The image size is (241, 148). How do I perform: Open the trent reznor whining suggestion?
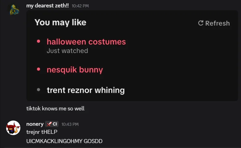pyautogui.click(x=86, y=90)
